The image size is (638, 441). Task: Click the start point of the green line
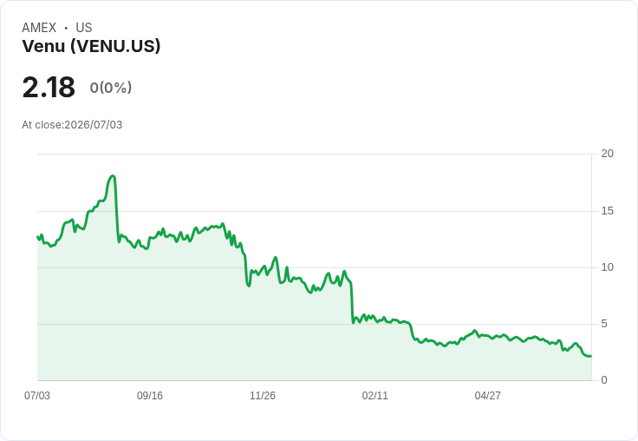(x=38, y=236)
